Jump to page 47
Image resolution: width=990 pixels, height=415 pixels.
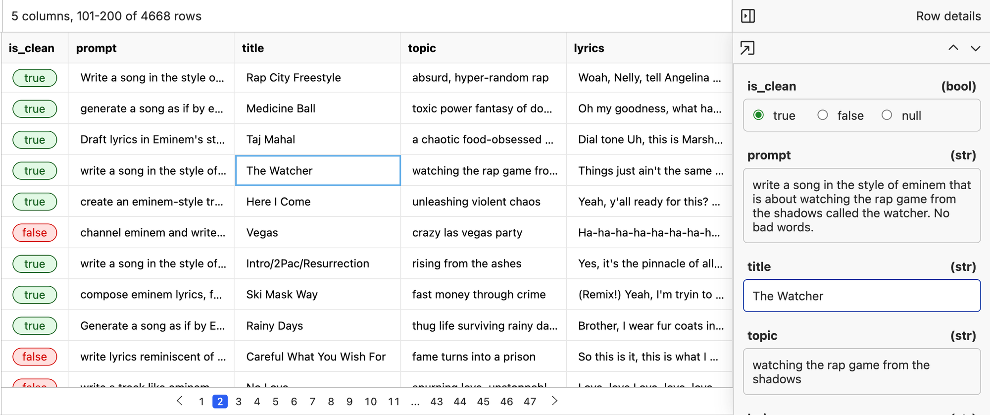[x=530, y=402]
